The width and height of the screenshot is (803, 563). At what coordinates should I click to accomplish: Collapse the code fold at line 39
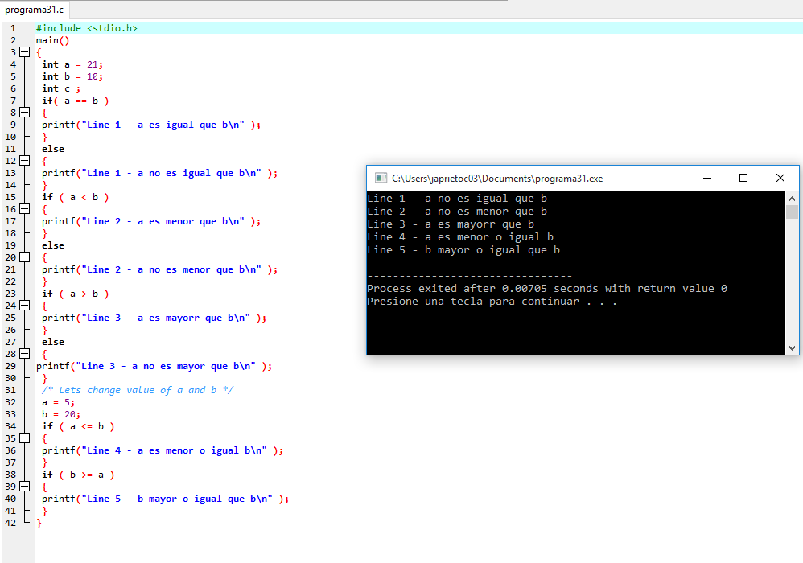click(x=25, y=487)
